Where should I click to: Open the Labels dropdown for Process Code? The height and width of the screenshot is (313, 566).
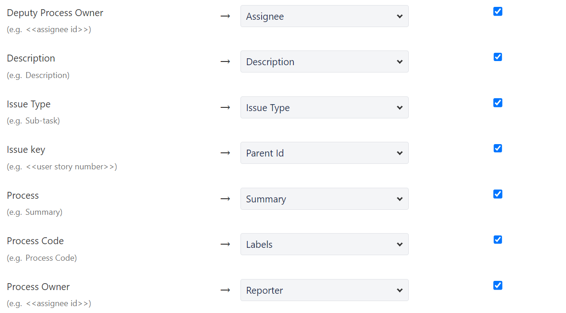pyautogui.click(x=324, y=244)
